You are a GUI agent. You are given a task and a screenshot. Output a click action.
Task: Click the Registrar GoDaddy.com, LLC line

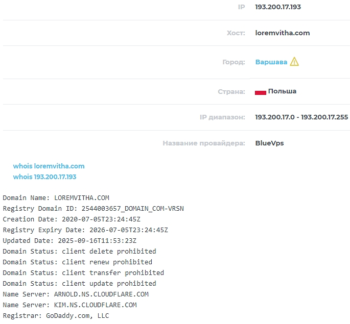click(56, 315)
